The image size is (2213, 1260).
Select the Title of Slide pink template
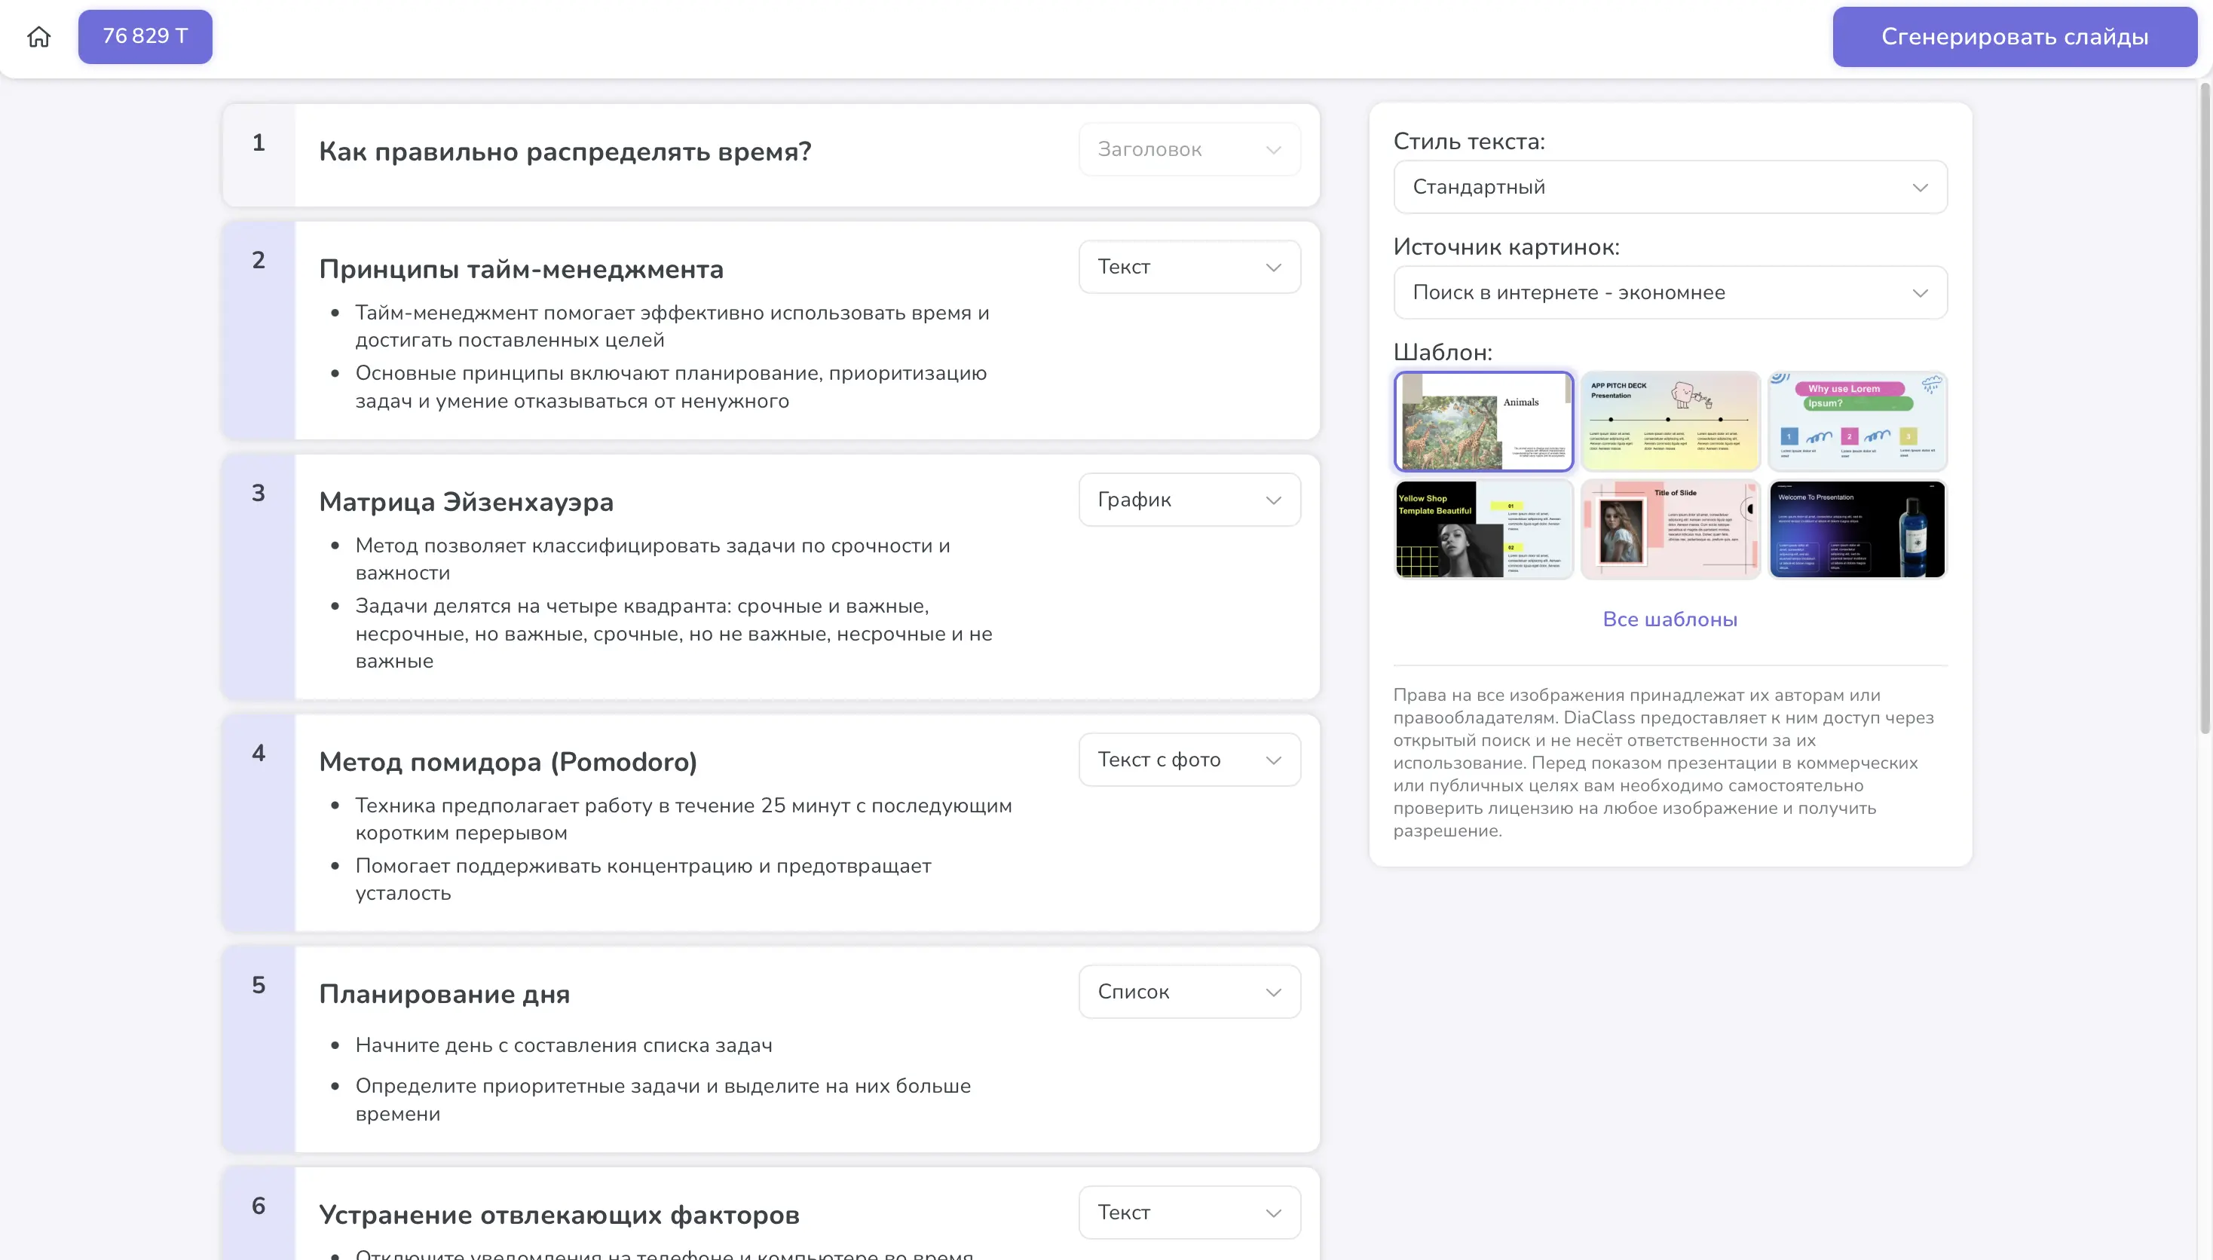(x=1670, y=529)
